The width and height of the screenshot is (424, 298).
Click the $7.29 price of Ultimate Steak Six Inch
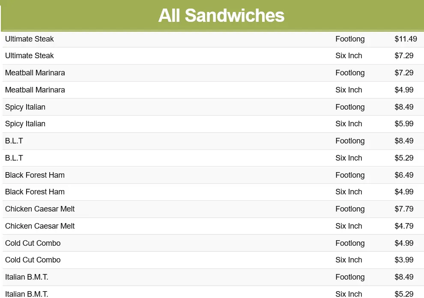(x=404, y=56)
